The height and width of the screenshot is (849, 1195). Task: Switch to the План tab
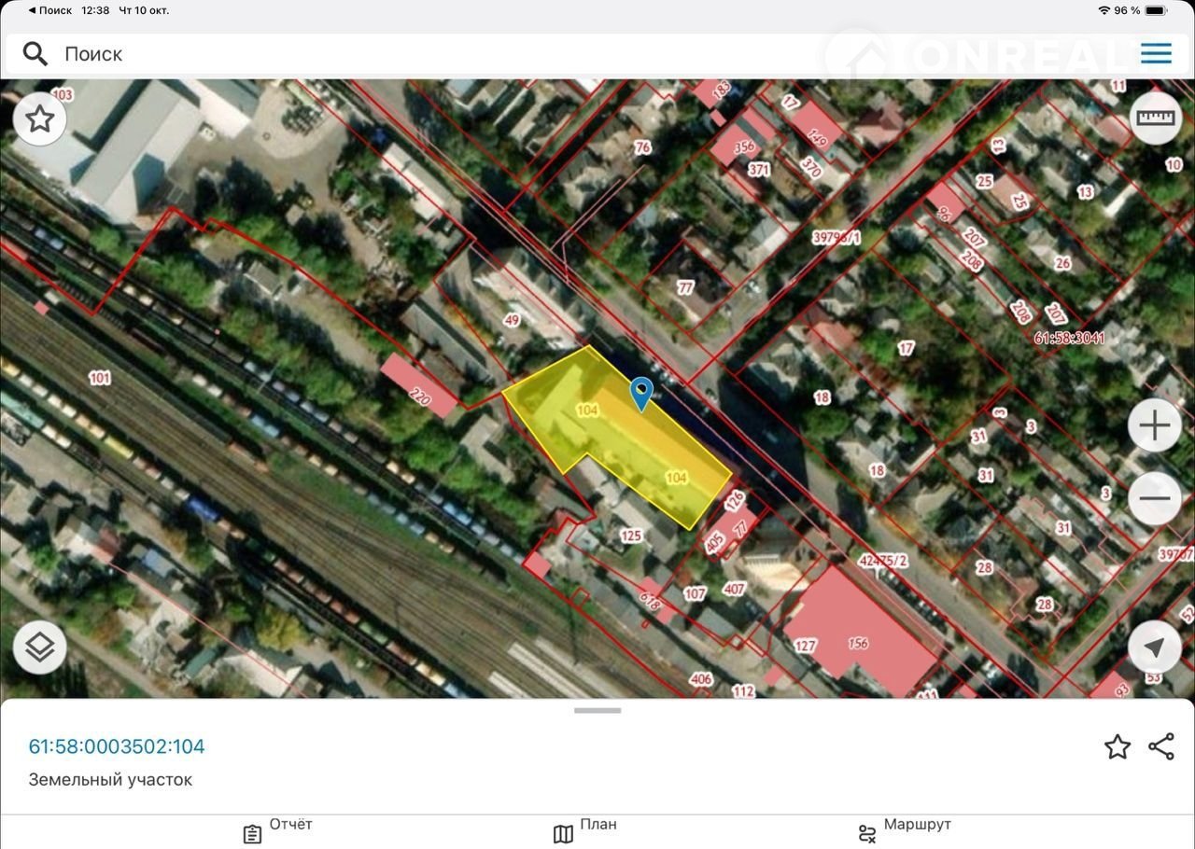pyautogui.click(x=585, y=830)
